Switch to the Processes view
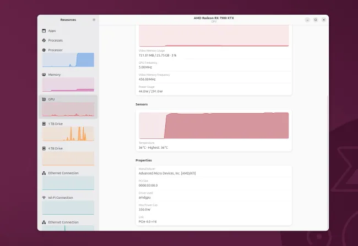The image size is (358, 246). [68, 40]
